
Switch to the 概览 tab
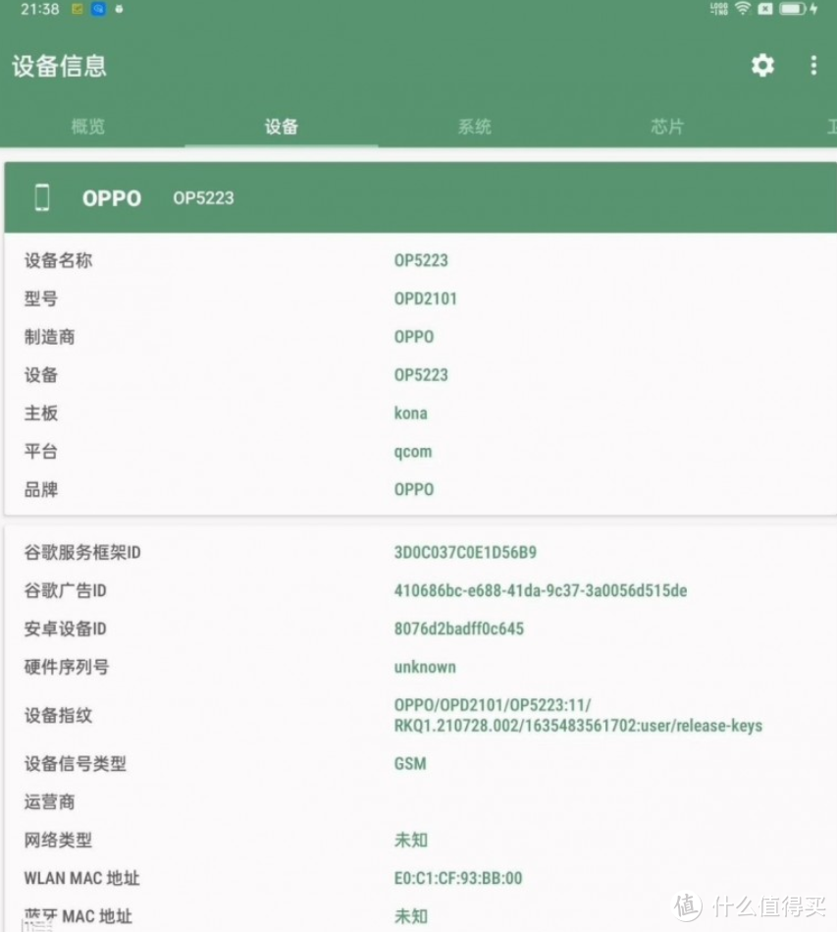[x=87, y=126]
